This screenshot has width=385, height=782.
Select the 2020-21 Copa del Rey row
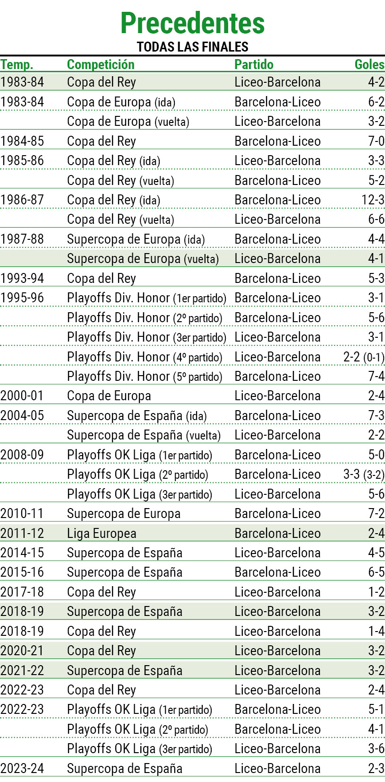tap(192, 650)
